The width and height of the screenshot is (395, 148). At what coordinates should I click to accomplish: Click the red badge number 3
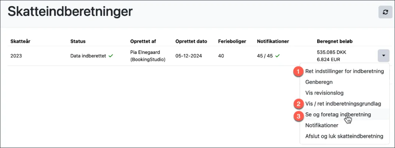tap(298, 116)
